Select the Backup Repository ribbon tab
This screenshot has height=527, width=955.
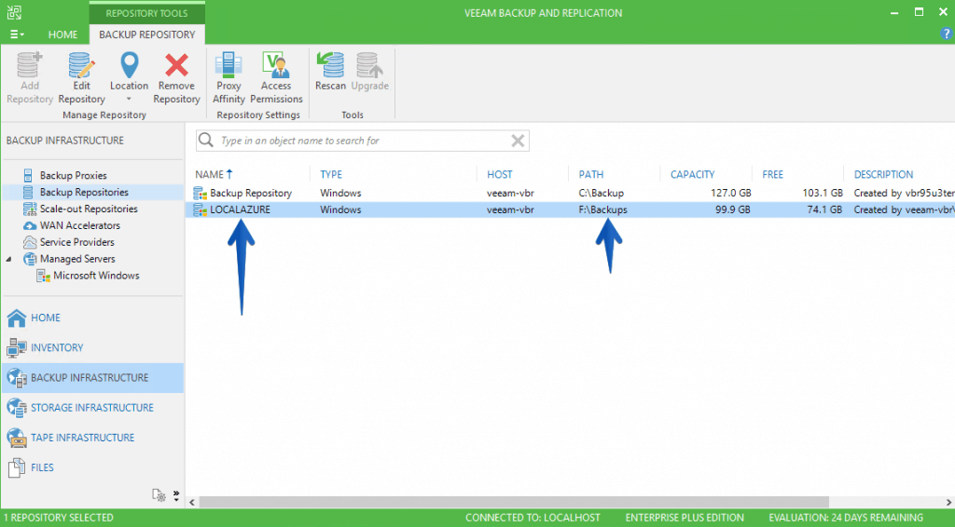pos(147,34)
